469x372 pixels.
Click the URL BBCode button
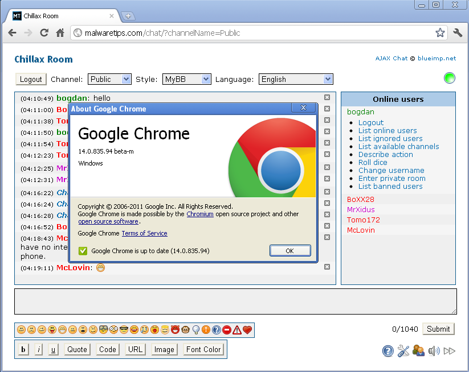tap(135, 349)
